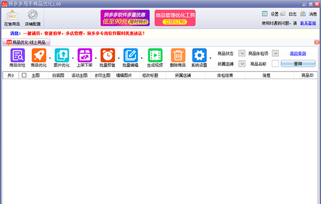The width and height of the screenshot is (321, 204).
Task: Expand arrow next to 图片优化
Action: tap(73, 58)
